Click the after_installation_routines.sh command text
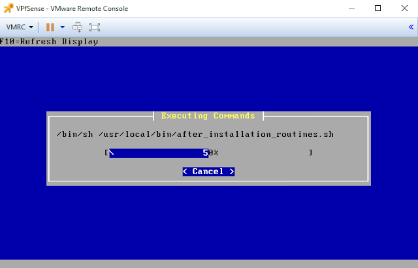The width and height of the screenshot is (418, 268). (x=195, y=134)
